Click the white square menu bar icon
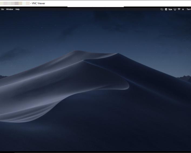191x153 pixels. tap(166, 9)
